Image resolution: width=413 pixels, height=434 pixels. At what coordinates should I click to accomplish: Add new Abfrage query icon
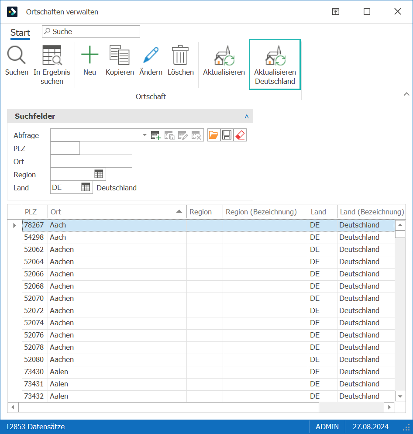coord(155,135)
